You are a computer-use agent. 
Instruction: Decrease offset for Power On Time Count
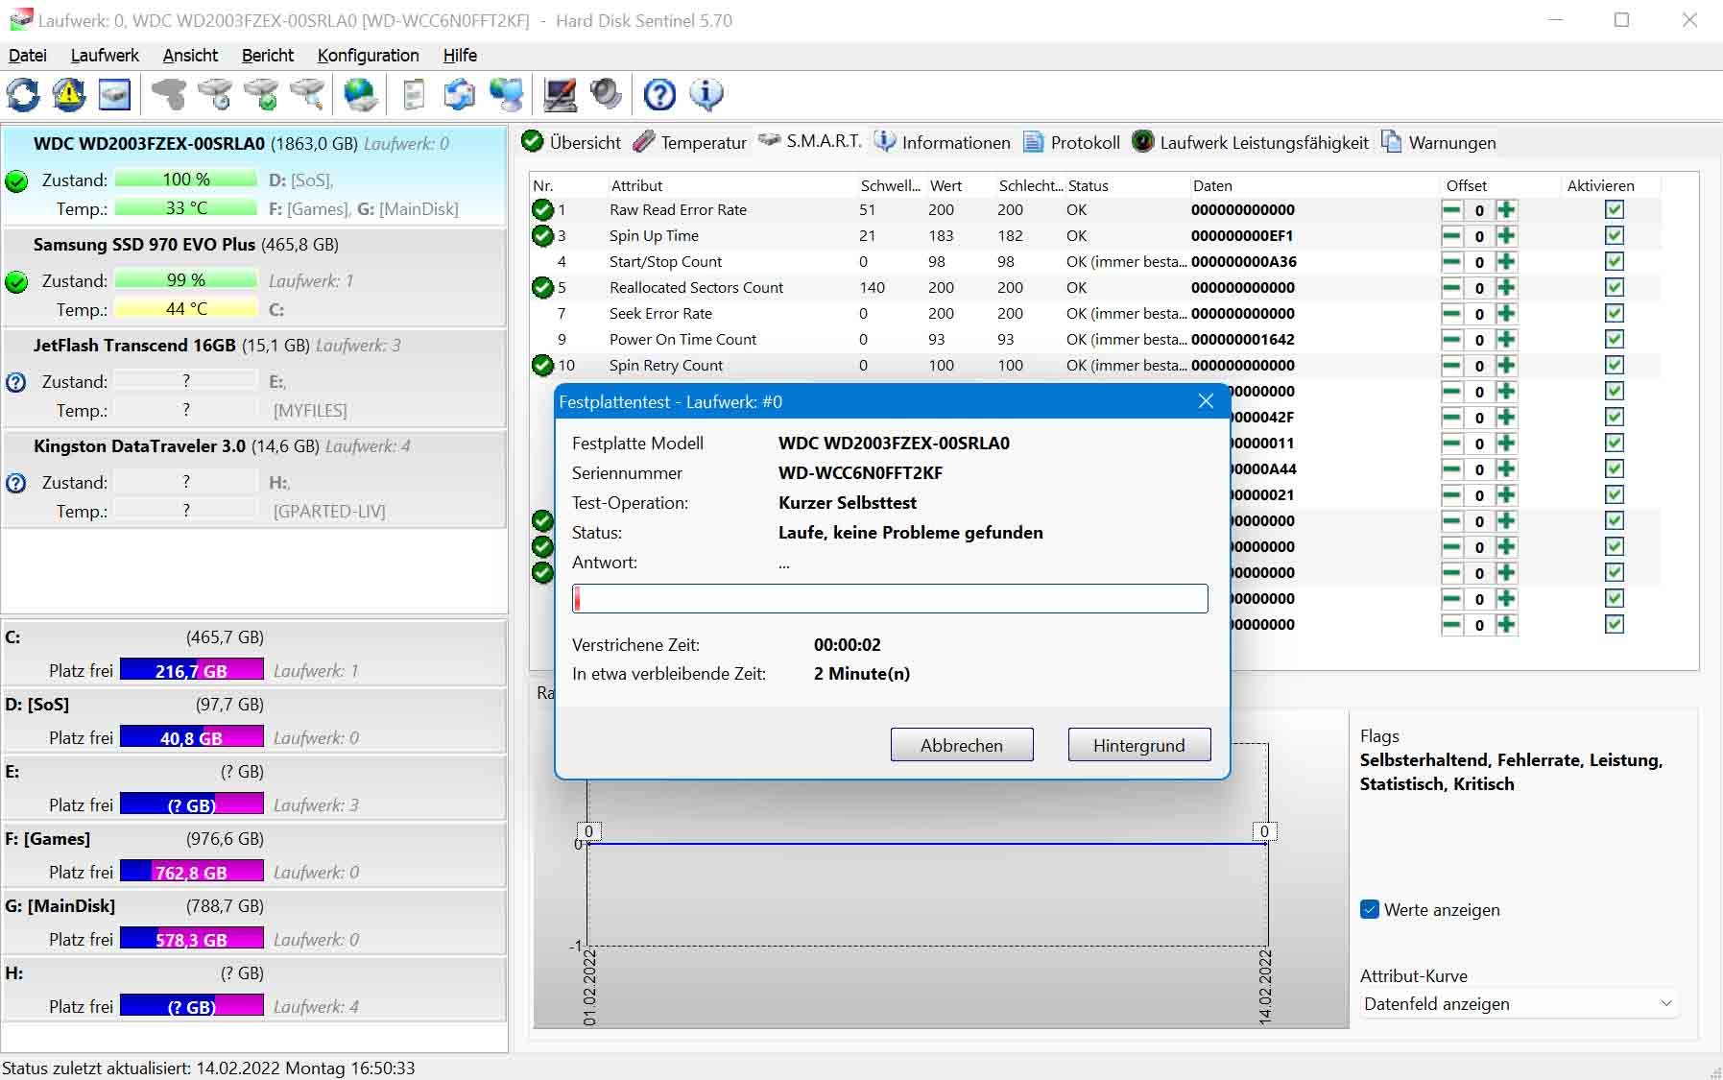1452,340
